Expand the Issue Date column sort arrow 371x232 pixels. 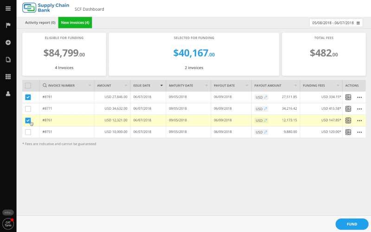(x=161, y=86)
